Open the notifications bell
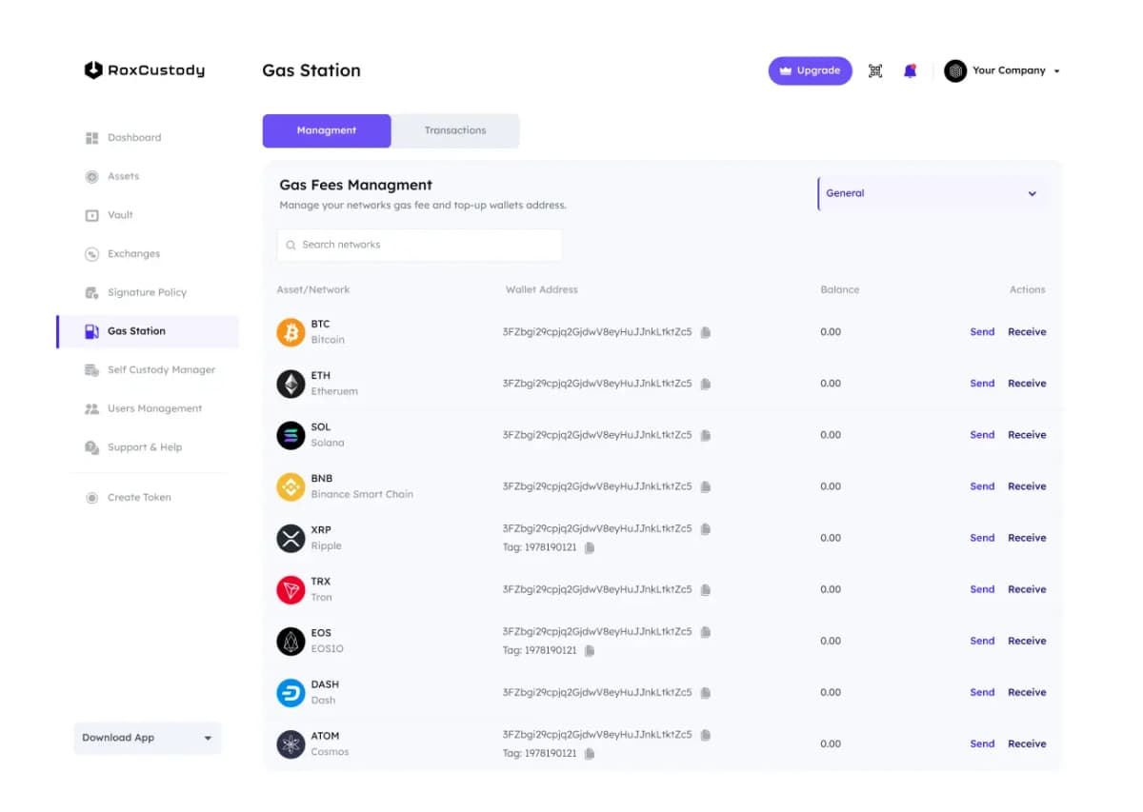This screenshot has height=812, width=1143. (910, 70)
